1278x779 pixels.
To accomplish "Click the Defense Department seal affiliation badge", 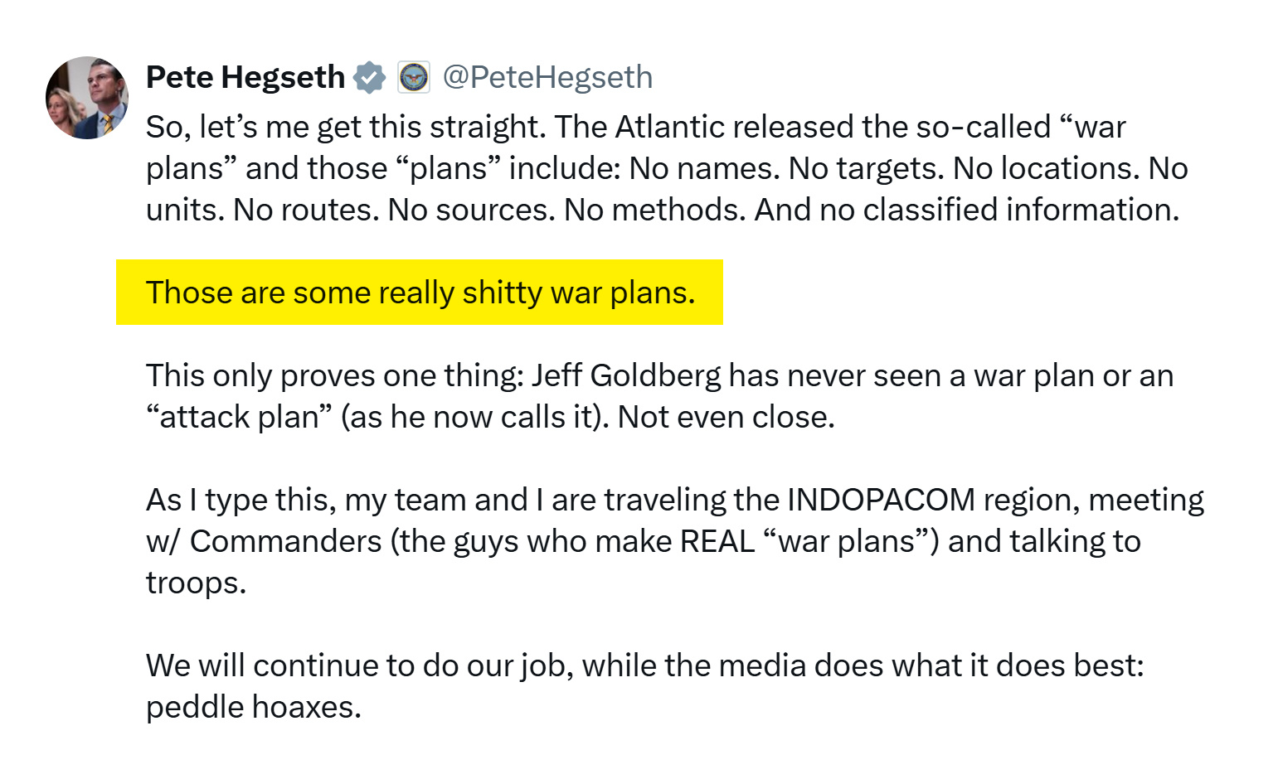I will pyautogui.click(x=414, y=77).
